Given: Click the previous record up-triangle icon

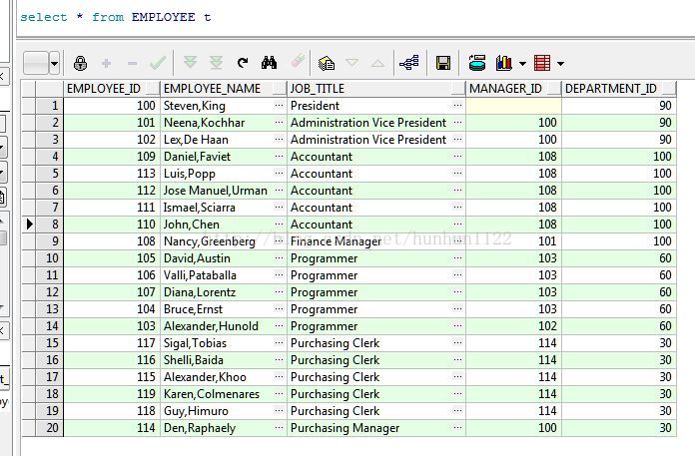Looking at the screenshot, I should [x=377, y=63].
